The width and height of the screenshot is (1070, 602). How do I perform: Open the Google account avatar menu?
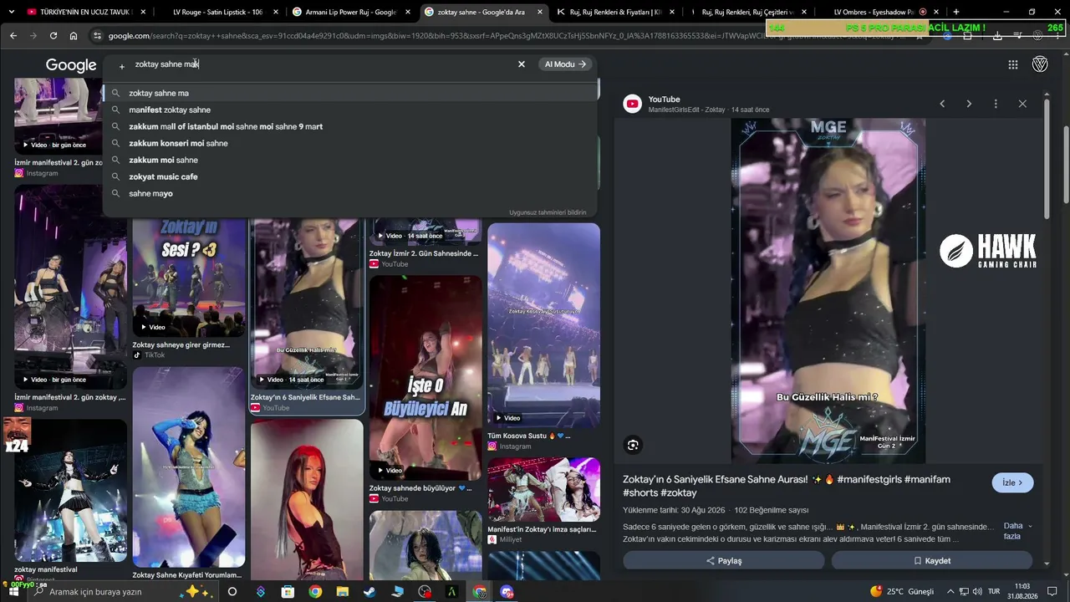pyautogui.click(x=1040, y=64)
